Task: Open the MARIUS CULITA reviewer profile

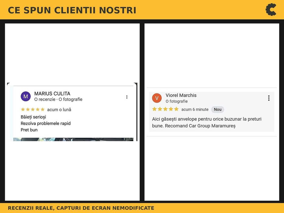Action: (x=52, y=93)
